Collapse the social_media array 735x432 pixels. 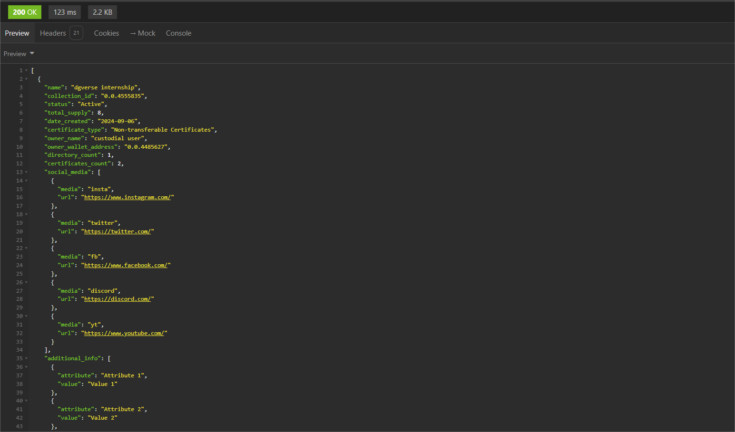coord(25,172)
